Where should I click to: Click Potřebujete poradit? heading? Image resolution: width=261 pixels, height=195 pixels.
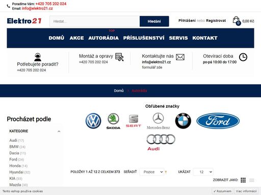[38, 64]
